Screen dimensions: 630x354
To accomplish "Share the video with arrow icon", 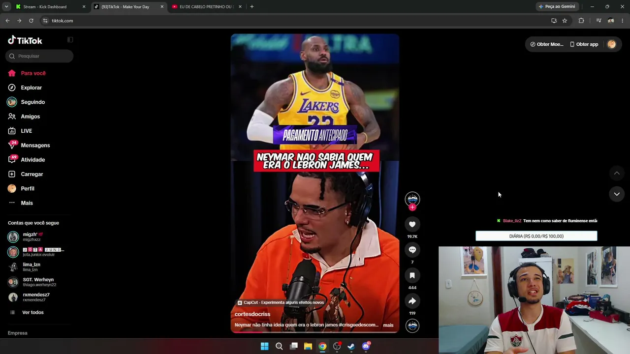I will (x=412, y=301).
